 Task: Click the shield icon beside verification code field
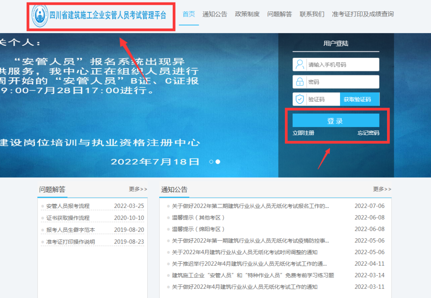pyautogui.click(x=299, y=99)
